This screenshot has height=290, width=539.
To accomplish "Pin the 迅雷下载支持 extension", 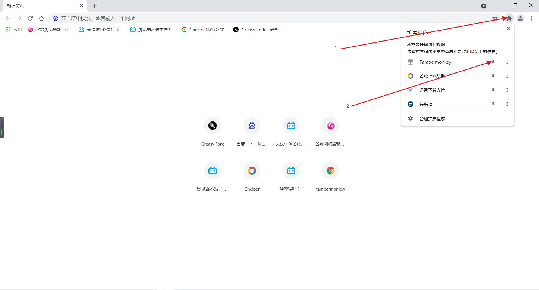I will click(x=493, y=90).
